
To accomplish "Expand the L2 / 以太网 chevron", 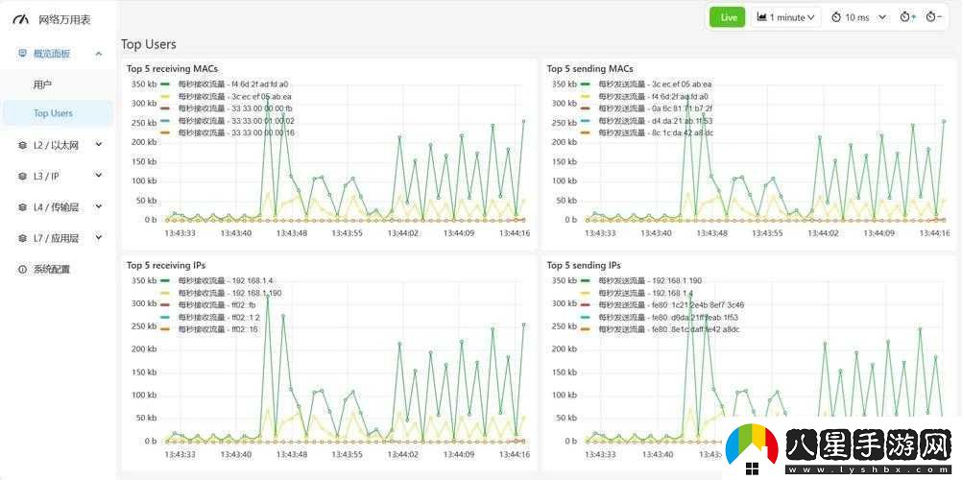I will click(x=99, y=145).
